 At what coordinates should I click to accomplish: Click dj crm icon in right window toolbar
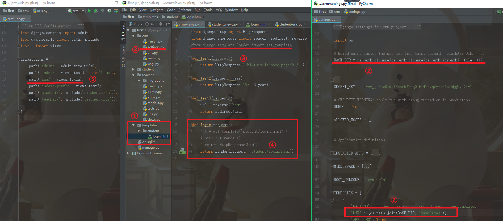click(x=499, y=11)
